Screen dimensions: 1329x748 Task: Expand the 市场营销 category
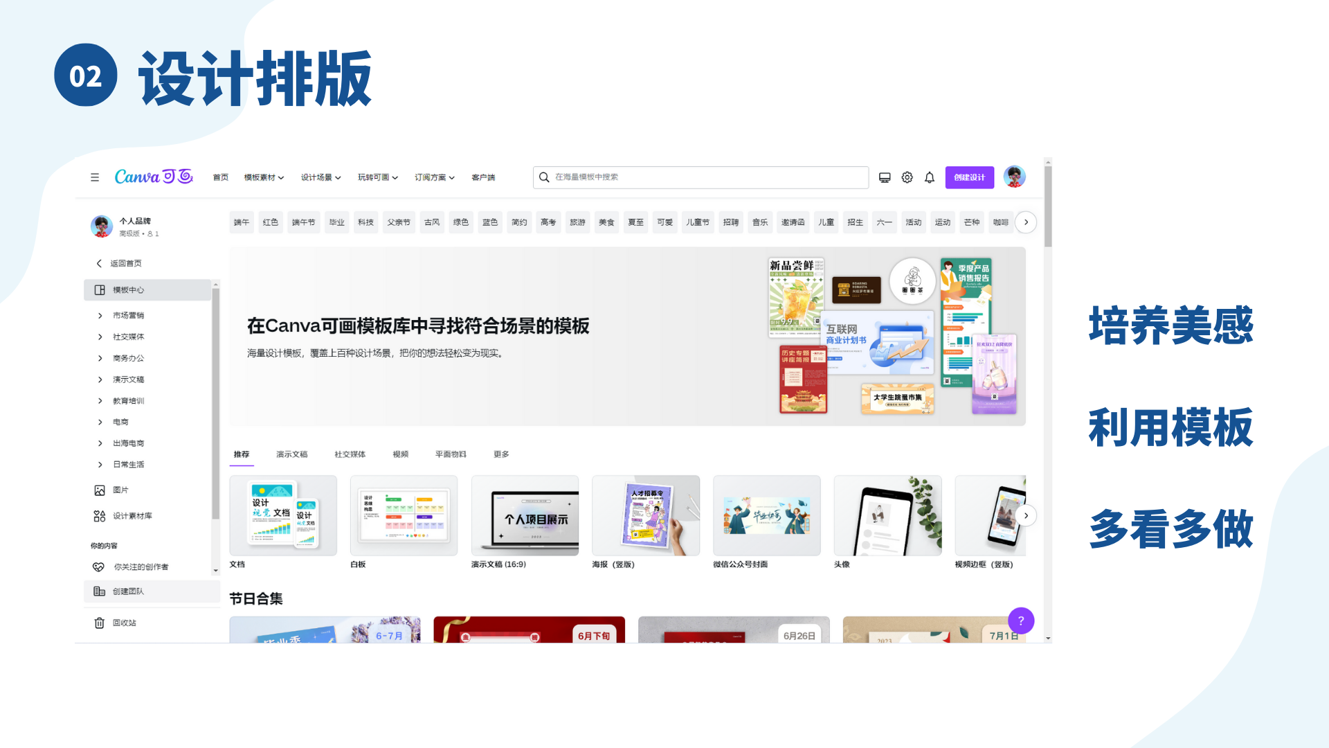100,316
